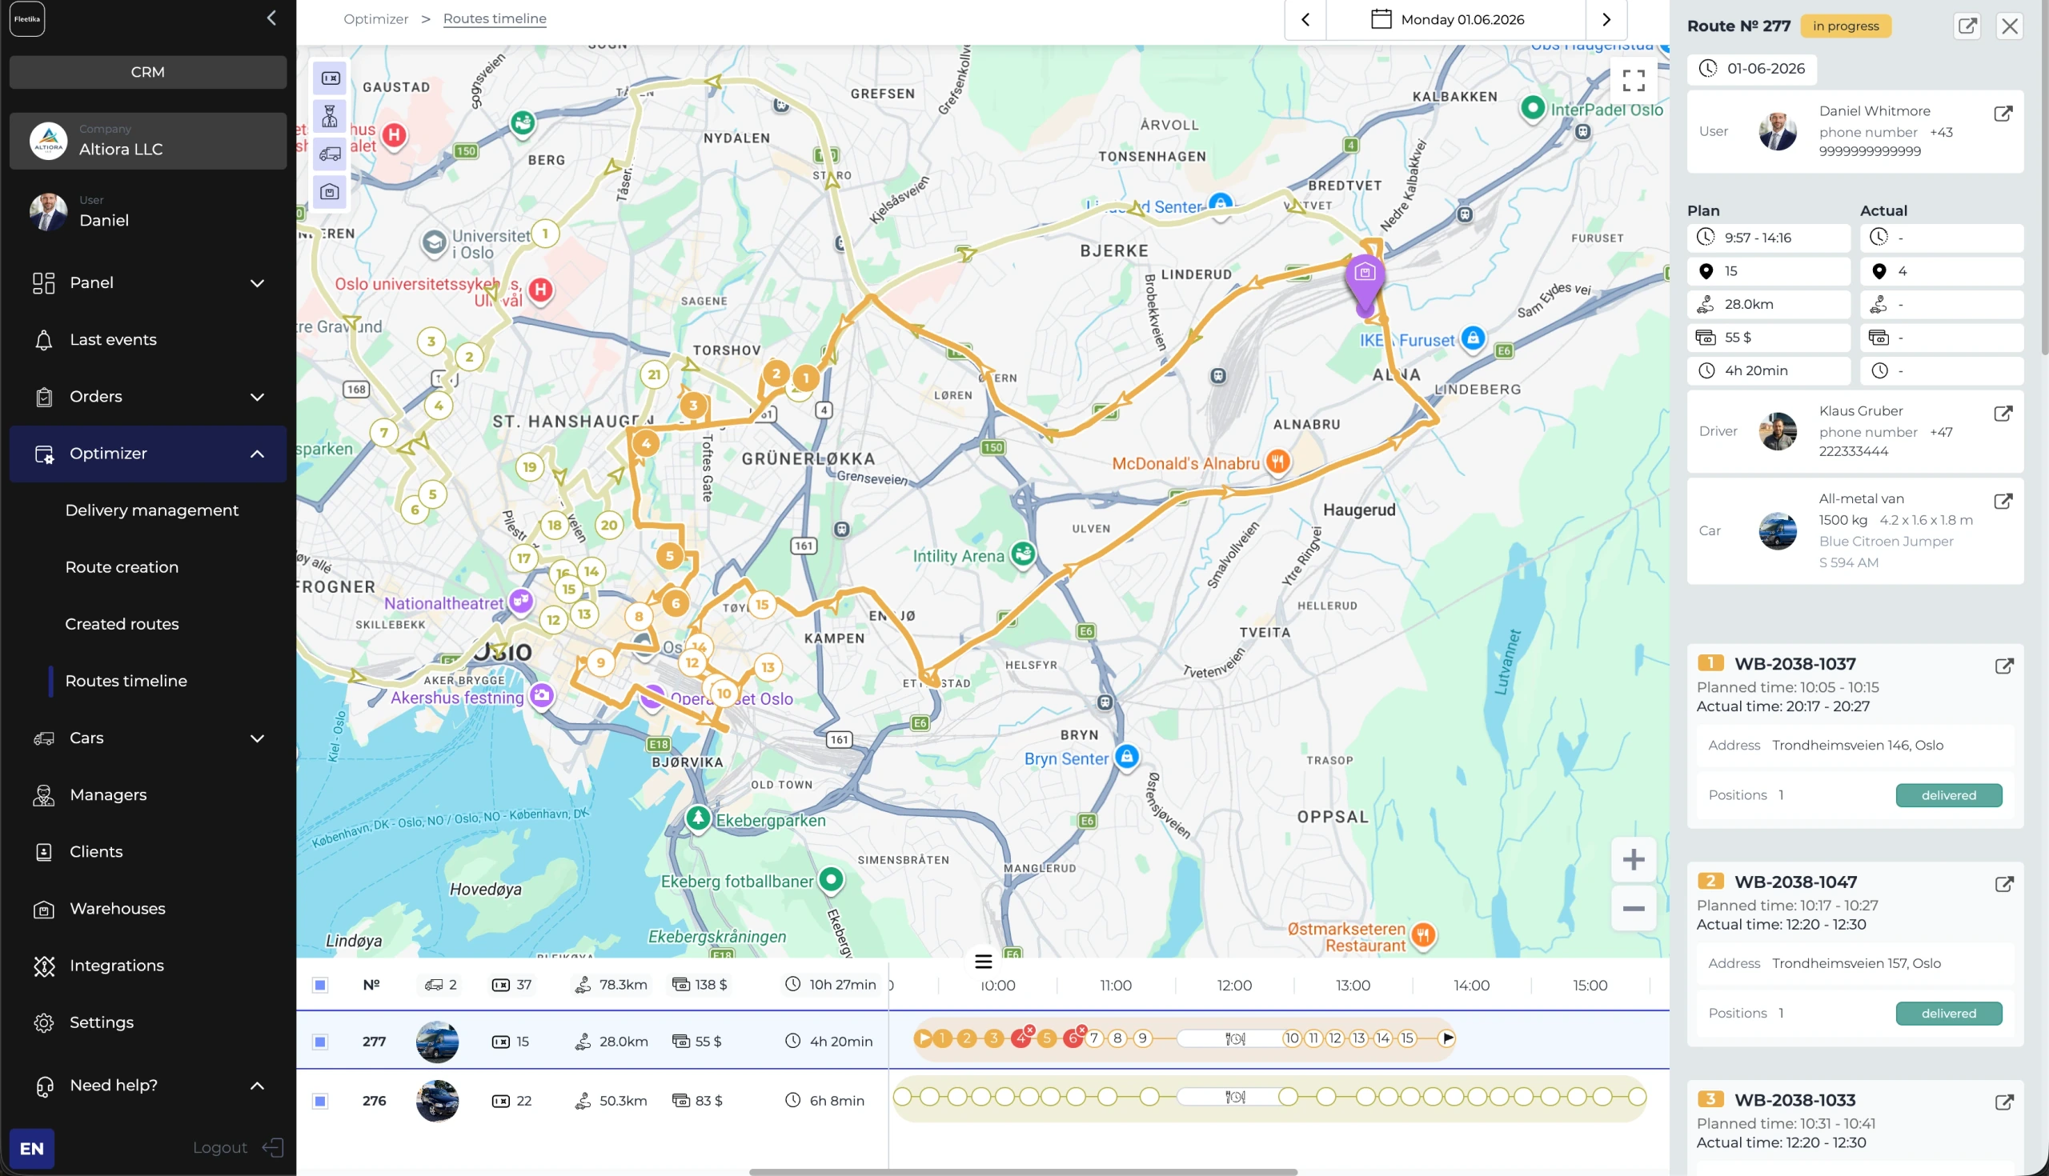Click route 276 car thumbnail
The width and height of the screenshot is (2049, 1176).
(x=437, y=1101)
